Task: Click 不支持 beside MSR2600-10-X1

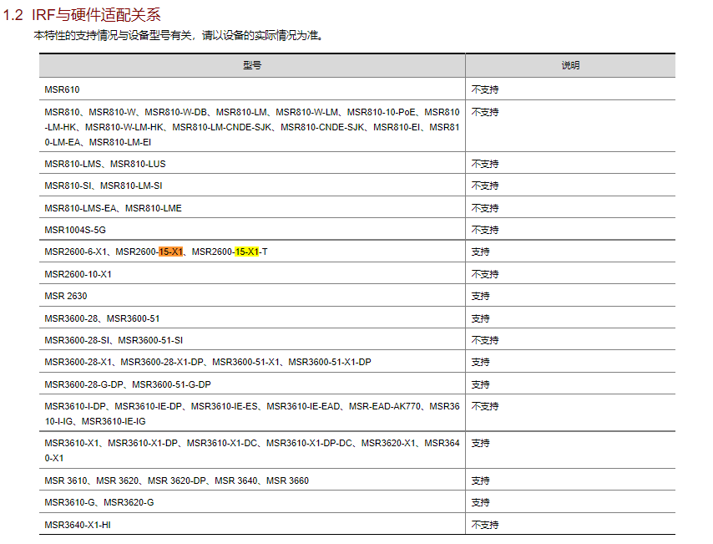Action: [x=485, y=274]
